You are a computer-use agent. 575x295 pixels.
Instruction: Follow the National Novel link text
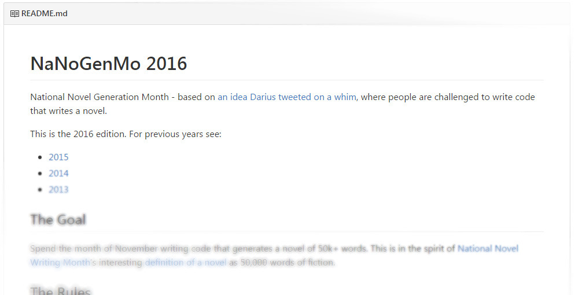click(x=488, y=249)
